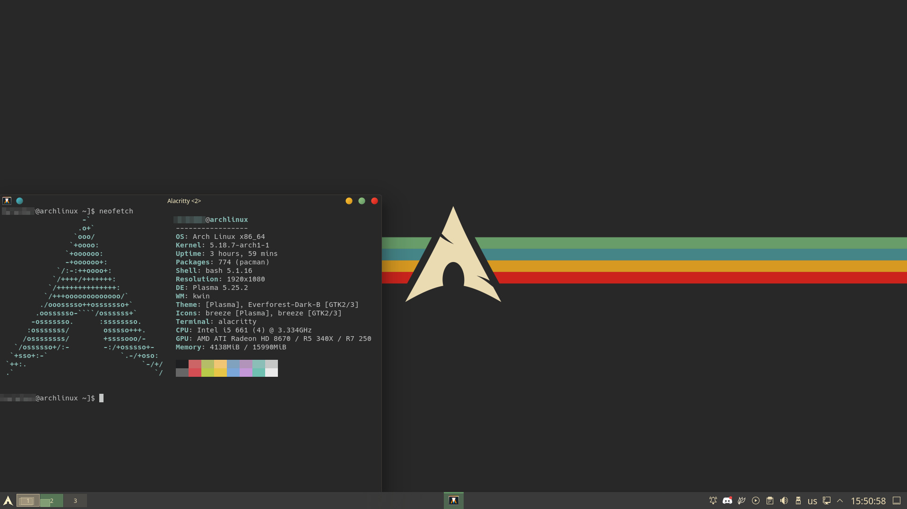The height and width of the screenshot is (509, 907).
Task: Toggle show desktop button in panel corner
Action: pos(897,501)
